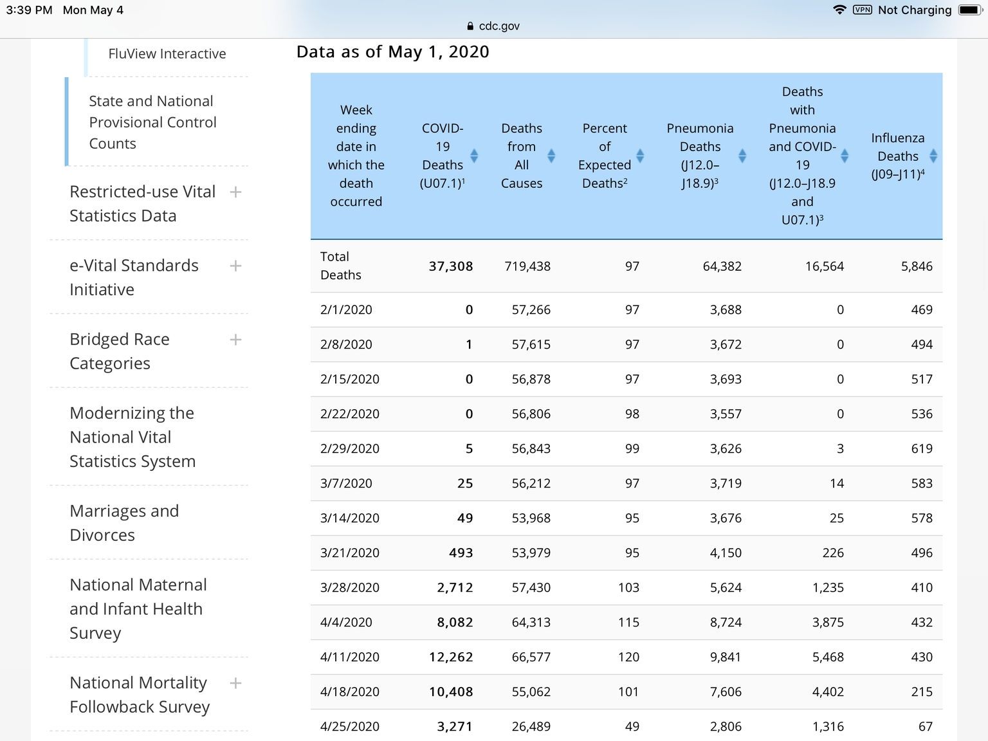Select influenza deaths value 619
This screenshot has height=741, width=988.
(922, 449)
